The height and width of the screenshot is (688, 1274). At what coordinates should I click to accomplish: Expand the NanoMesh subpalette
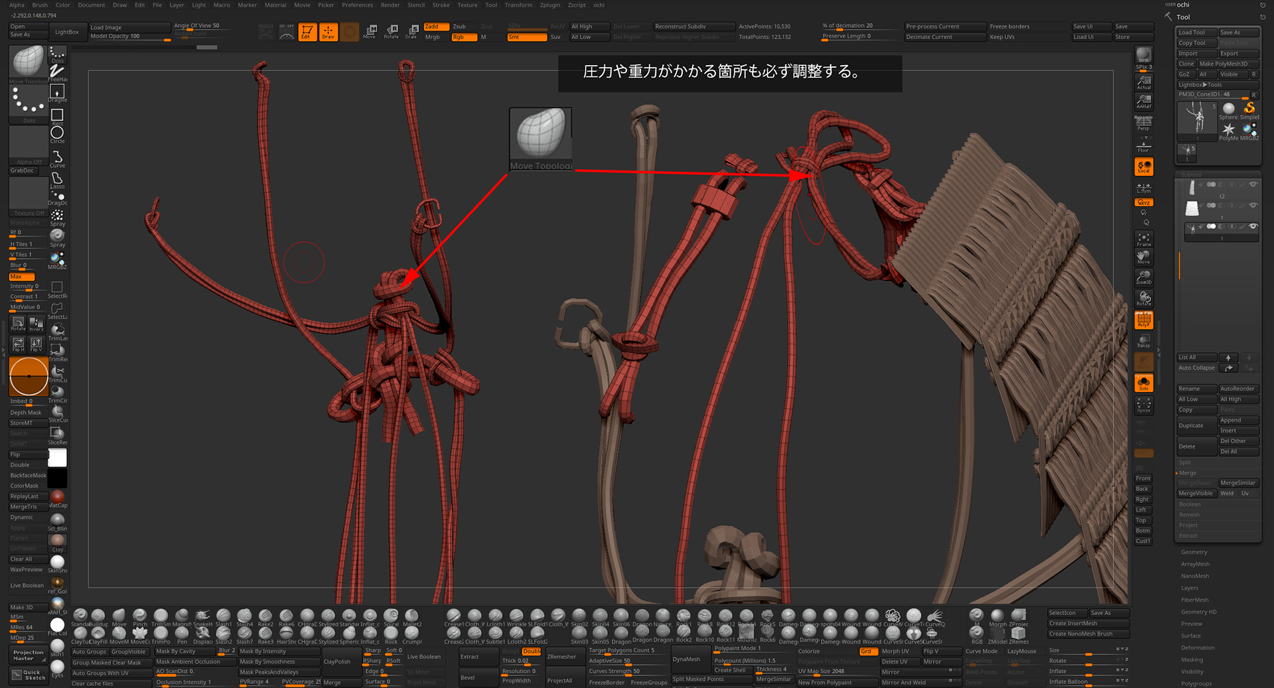point(1195,576)
